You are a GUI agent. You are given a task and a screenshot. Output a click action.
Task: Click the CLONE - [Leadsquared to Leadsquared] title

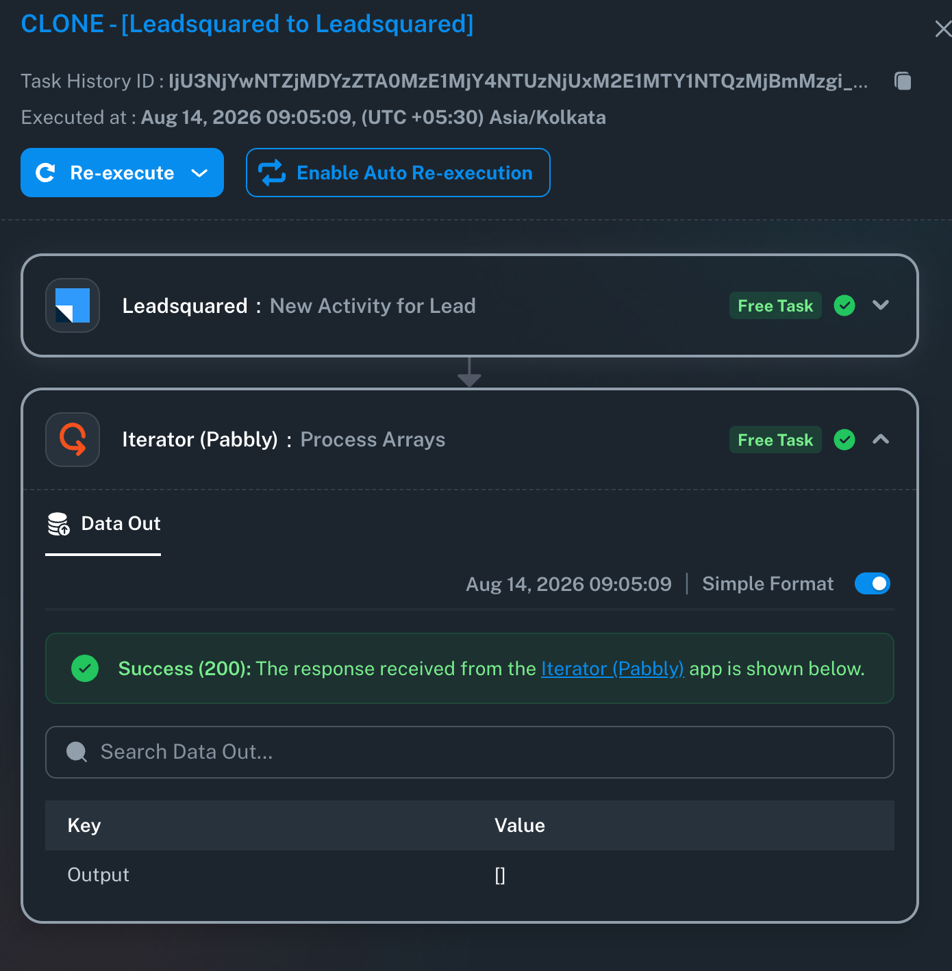pos(247,24)
